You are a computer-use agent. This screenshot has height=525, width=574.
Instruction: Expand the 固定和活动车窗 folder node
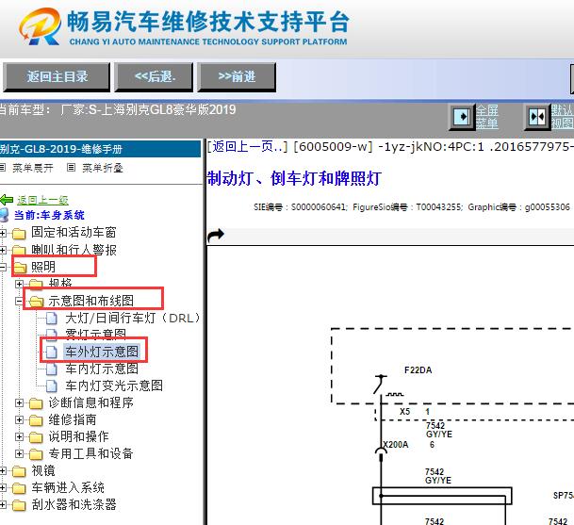[3, 233]
